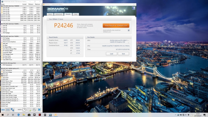Open the Help tab
The image size is (208, 117).
(76, 14)
